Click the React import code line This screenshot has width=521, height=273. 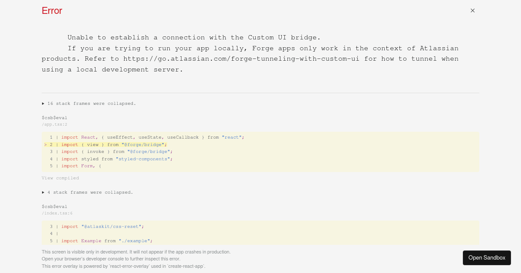tap(260, 137)
